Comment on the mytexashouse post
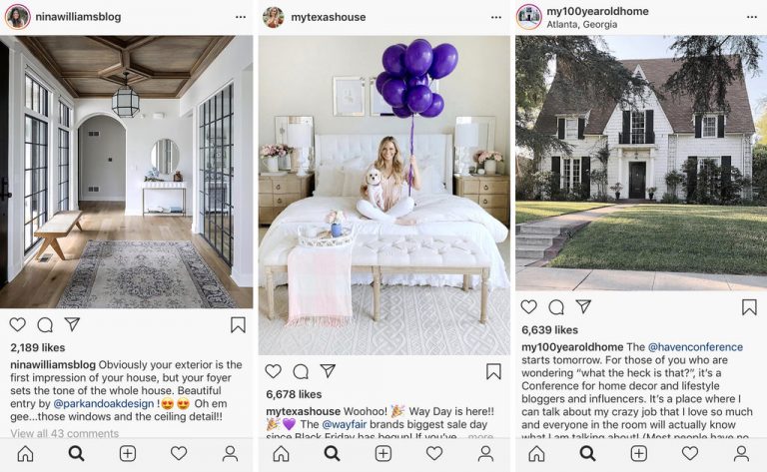 click(x=301, y=371)
